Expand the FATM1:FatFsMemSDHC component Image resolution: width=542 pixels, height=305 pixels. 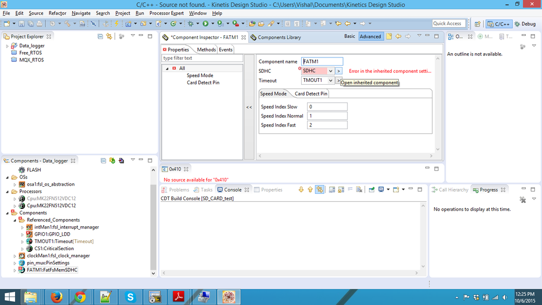pos(15,270)
